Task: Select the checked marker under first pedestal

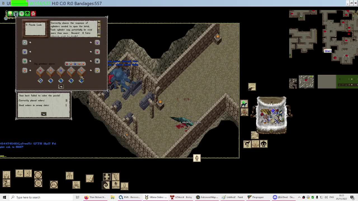Action: point(40,81)
